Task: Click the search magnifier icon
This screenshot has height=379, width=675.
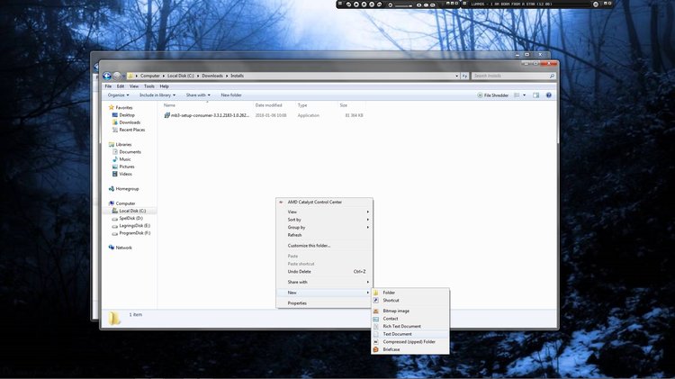Action: [x=552, y=76]
